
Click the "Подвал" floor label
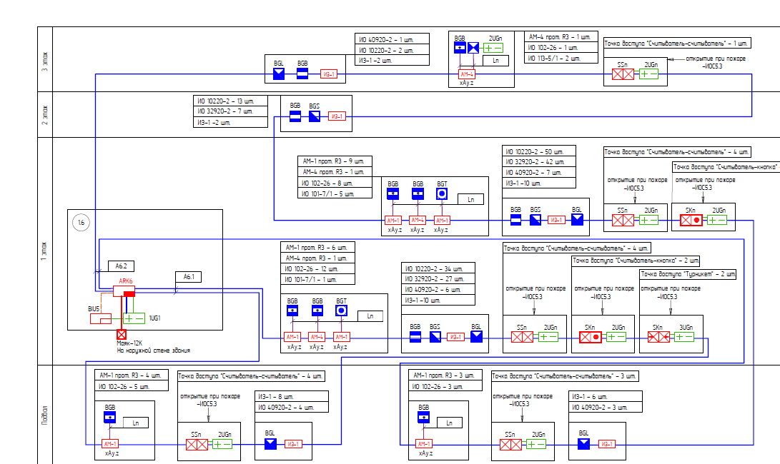(x=45, y=413)
